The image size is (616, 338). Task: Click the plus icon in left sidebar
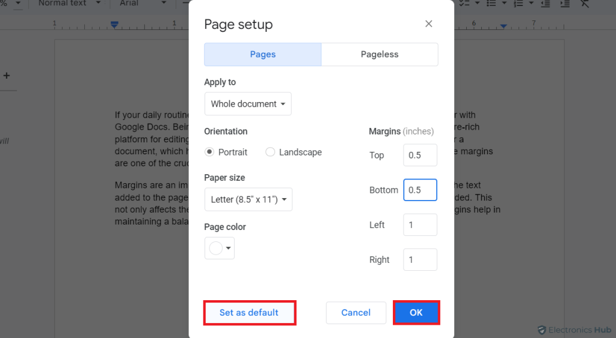click(7, 76)
